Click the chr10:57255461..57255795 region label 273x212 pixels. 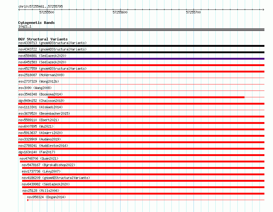[x=40, y=6]
